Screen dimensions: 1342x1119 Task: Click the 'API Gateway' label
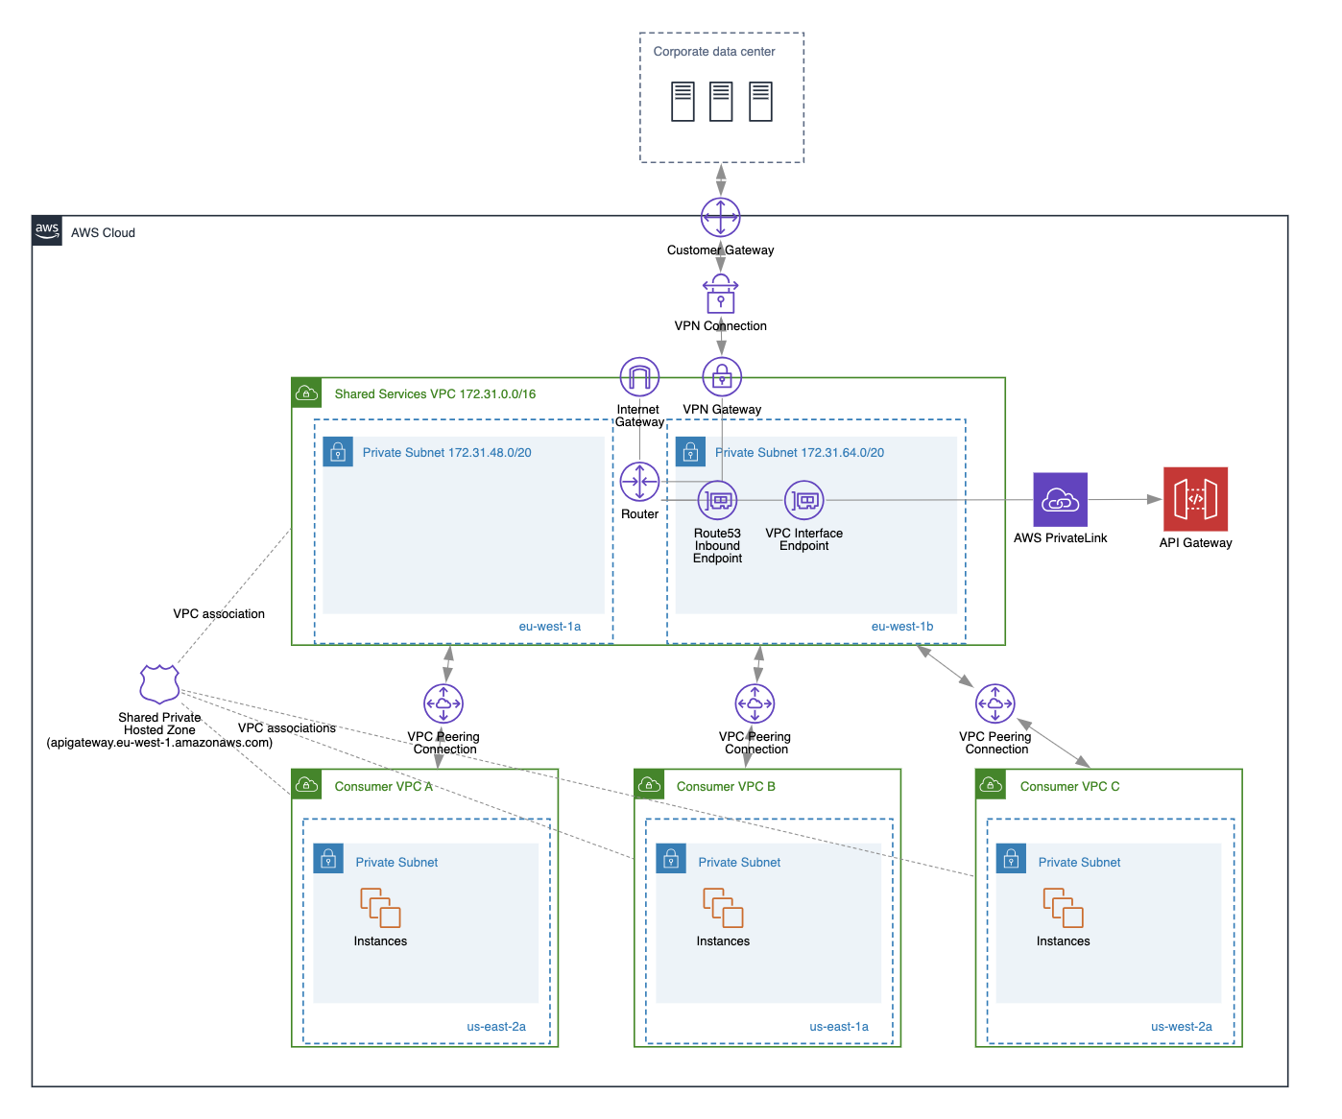click(1195, 542)
